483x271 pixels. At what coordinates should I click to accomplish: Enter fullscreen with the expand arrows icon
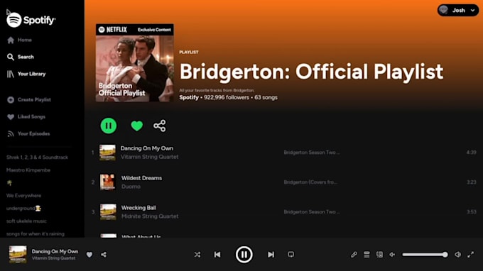(470, 255)
